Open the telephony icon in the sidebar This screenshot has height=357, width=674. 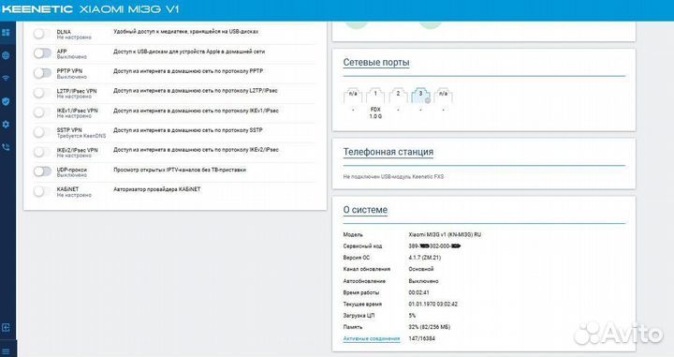(6, 147)
